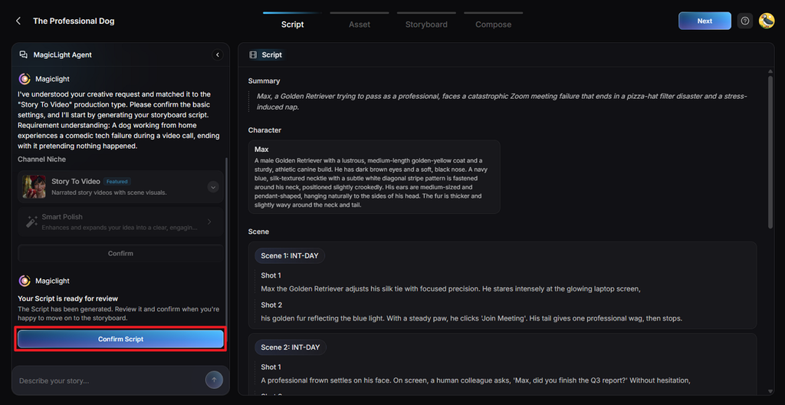The image size is (785, 405).
Task: Click the first Magiclight logo avatar
Action: pos(25,79)
